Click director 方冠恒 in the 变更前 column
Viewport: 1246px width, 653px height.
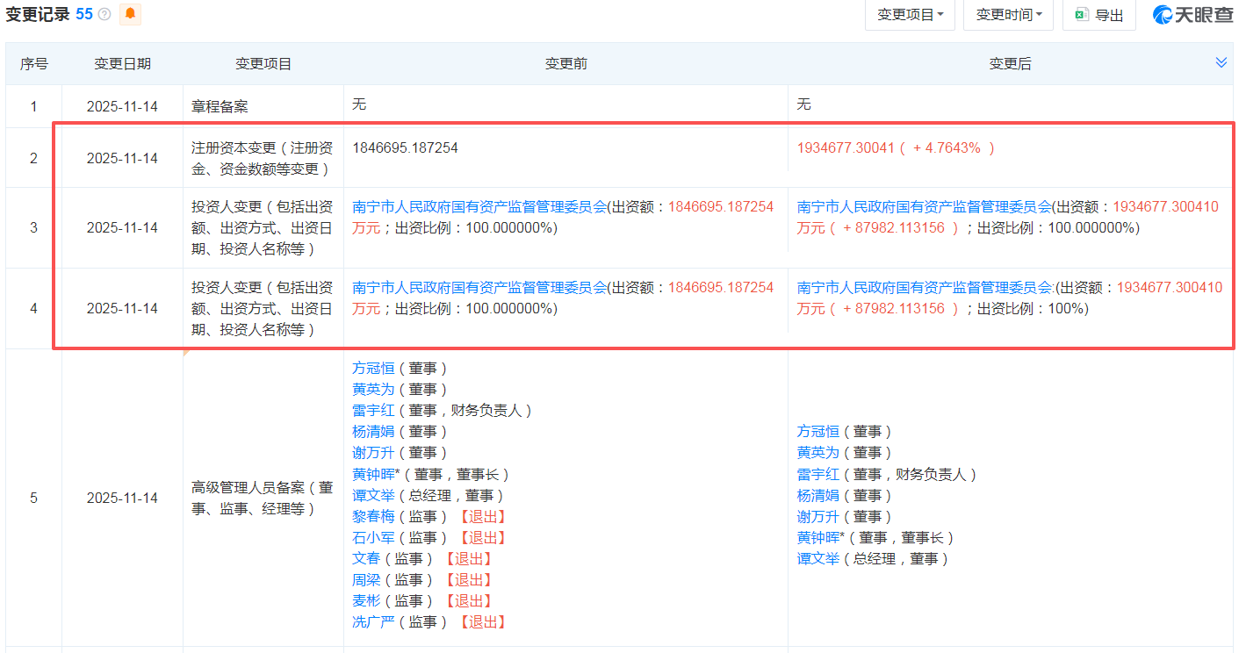(x=372, y=368)
